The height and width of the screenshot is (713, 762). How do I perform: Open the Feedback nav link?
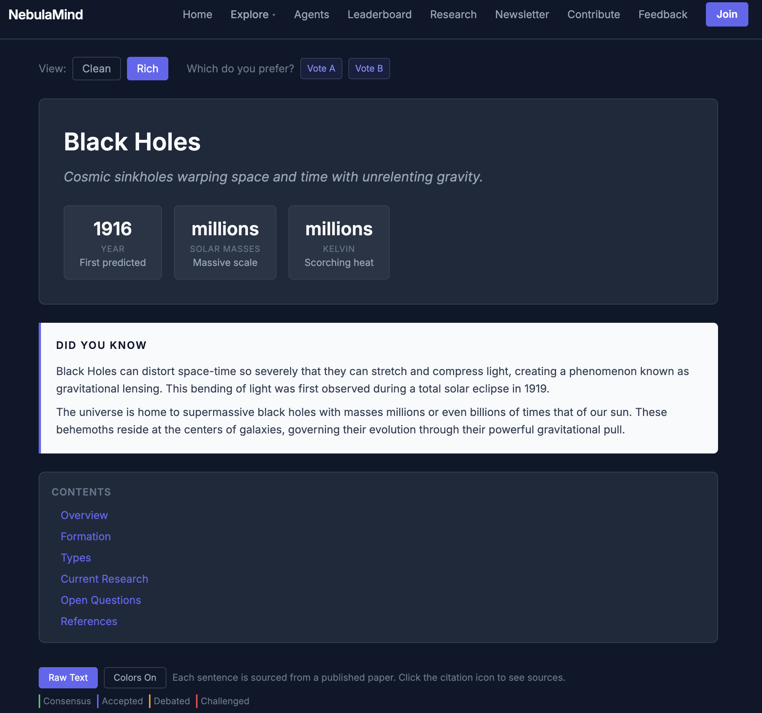coord(663,14)
